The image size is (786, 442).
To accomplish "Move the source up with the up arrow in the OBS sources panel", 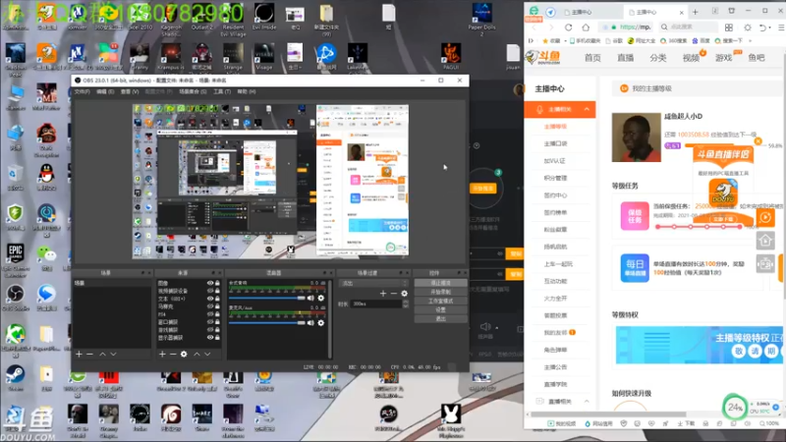I will point(196,355).
